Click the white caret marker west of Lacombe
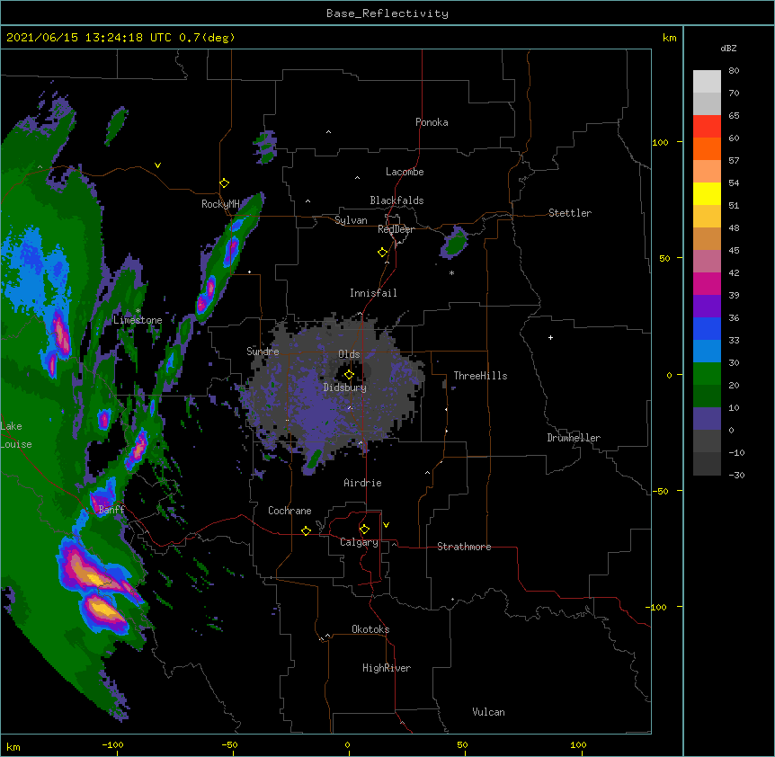Screen dimensions: 775x757 click(x=357, y=178)
